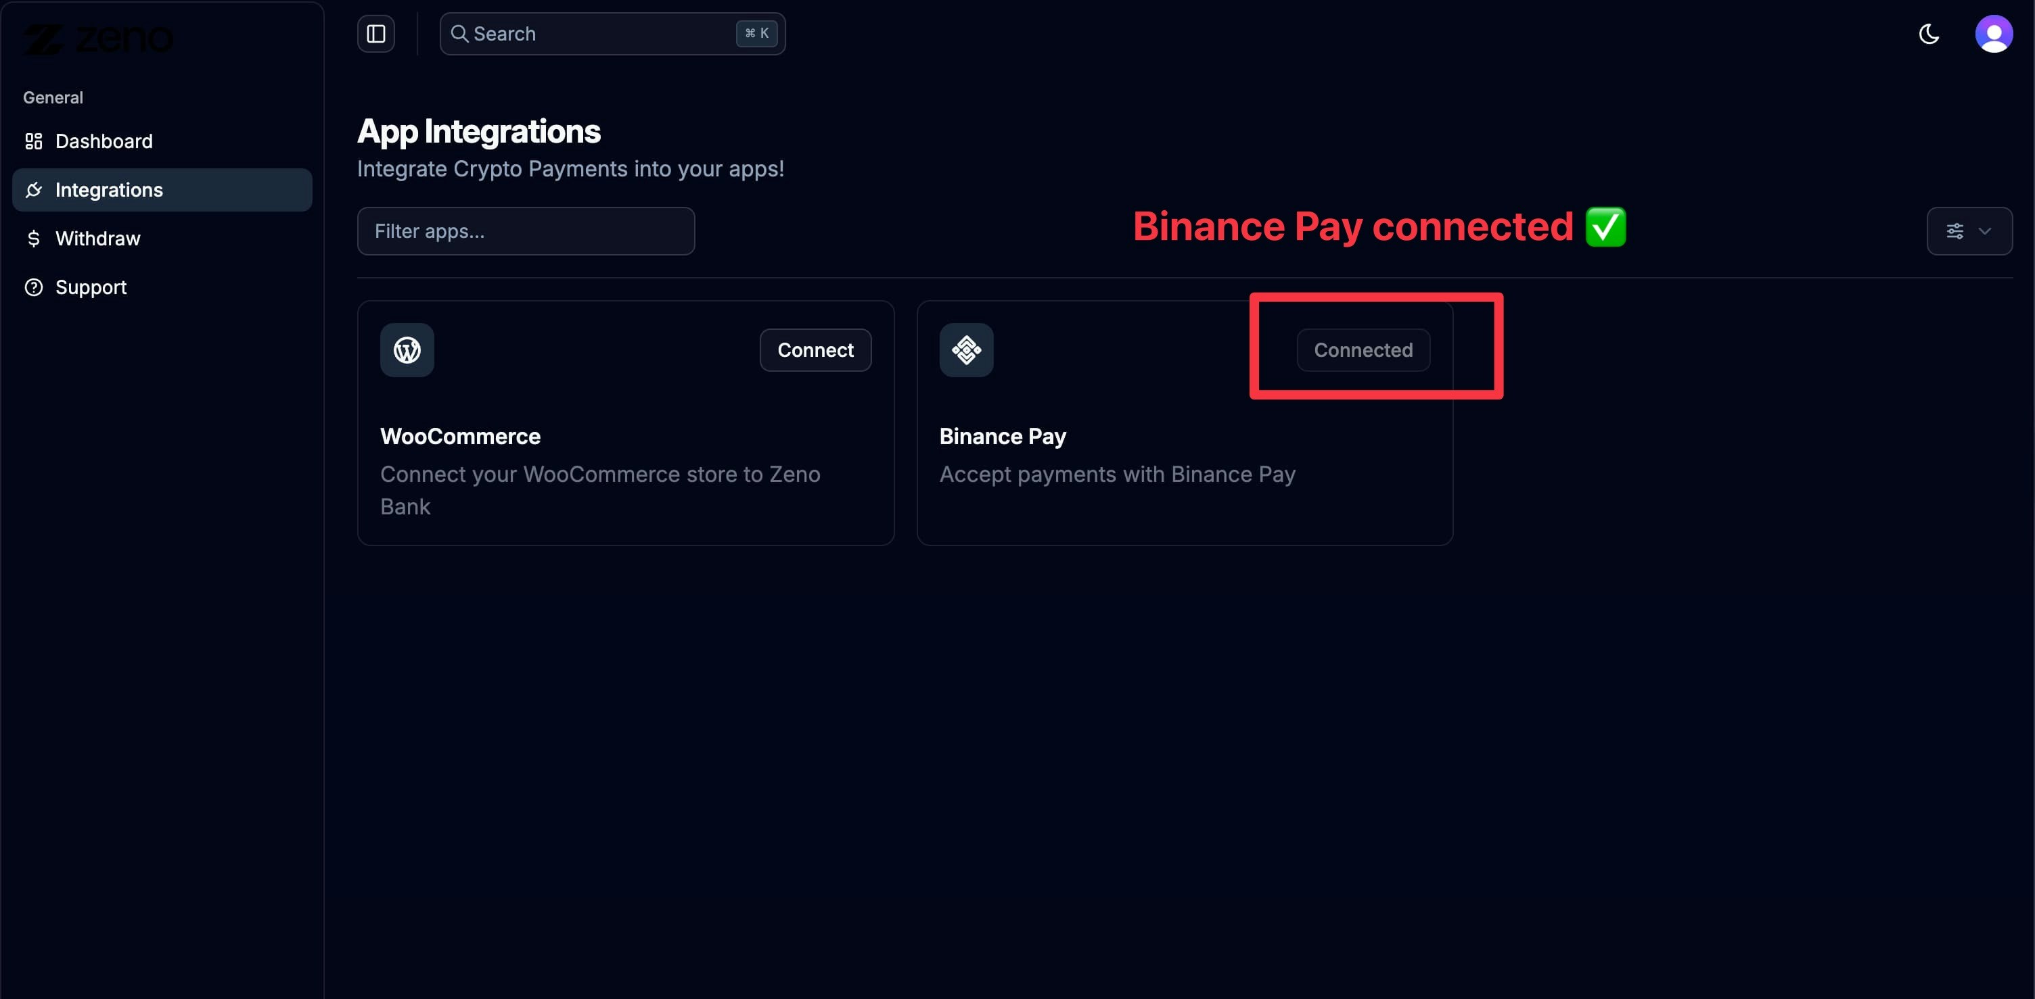
Task: Connect the WooCommerce integration
Action: coord(815,349)
